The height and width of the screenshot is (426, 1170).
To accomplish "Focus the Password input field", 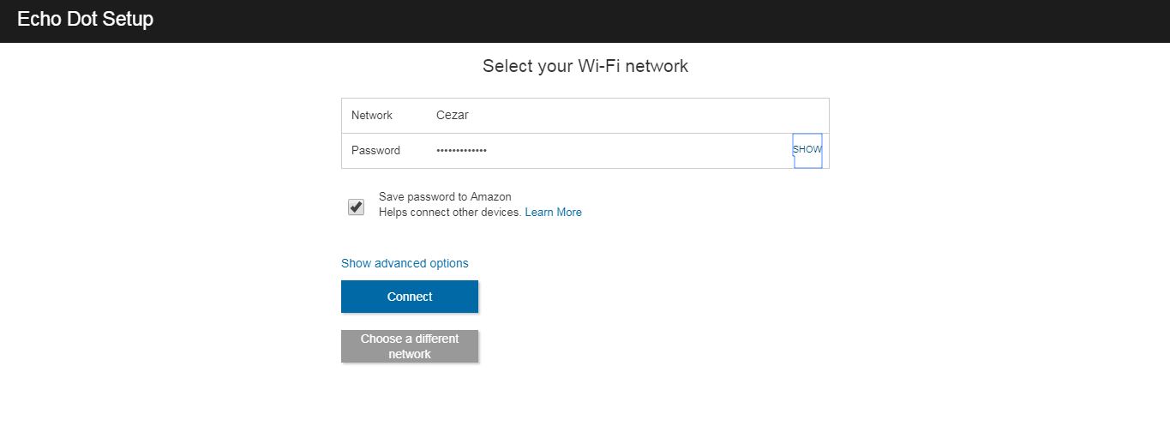I will 600,151.
